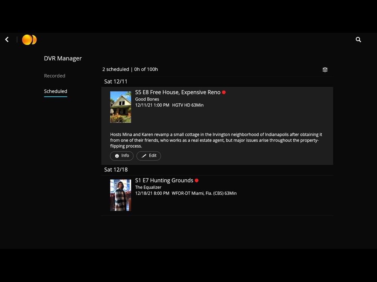The image size is (377, 282).
Task: Click the 12/11/21 1:00 PM HGTV HD details
Action: pos(169,105)
